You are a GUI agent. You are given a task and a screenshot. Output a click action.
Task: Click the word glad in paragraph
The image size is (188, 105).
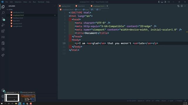click(95, 43)
